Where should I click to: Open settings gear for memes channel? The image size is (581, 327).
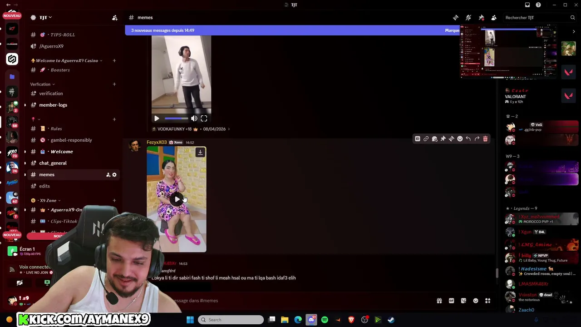pos(114,175)
